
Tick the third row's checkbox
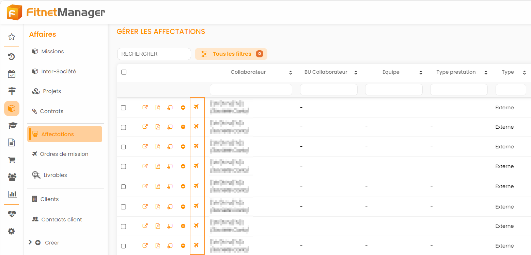(124, 147)
